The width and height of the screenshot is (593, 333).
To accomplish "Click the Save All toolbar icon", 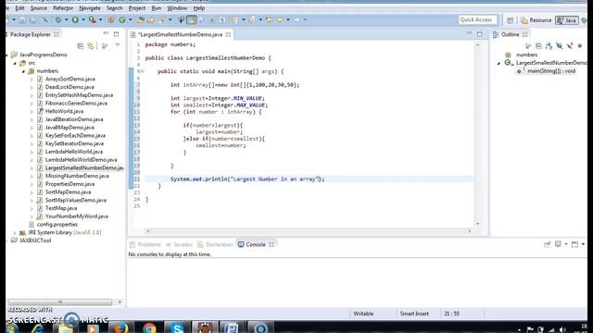I will pos(33,19).
